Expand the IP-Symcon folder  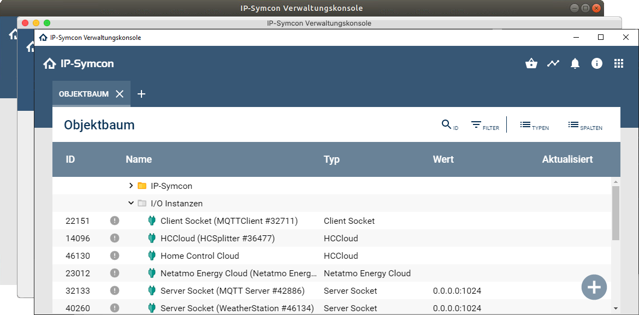coord(131,186)
